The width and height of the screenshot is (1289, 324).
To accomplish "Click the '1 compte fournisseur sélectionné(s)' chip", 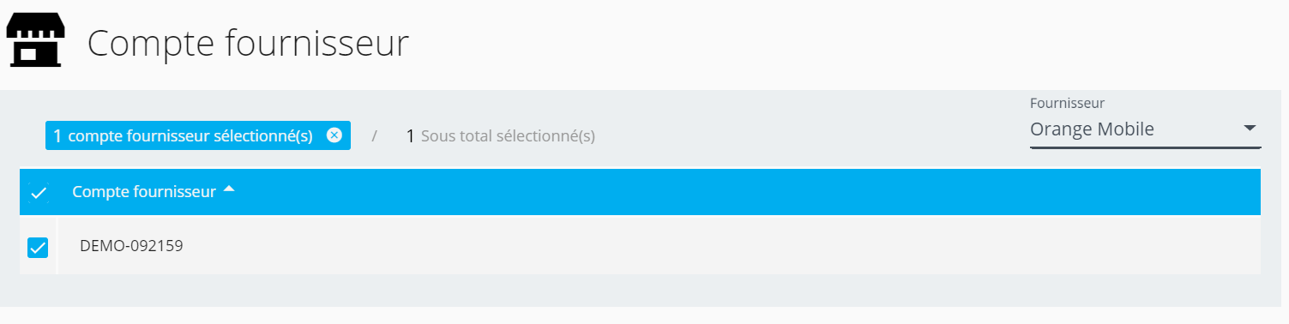I will (x=198, y=135).
